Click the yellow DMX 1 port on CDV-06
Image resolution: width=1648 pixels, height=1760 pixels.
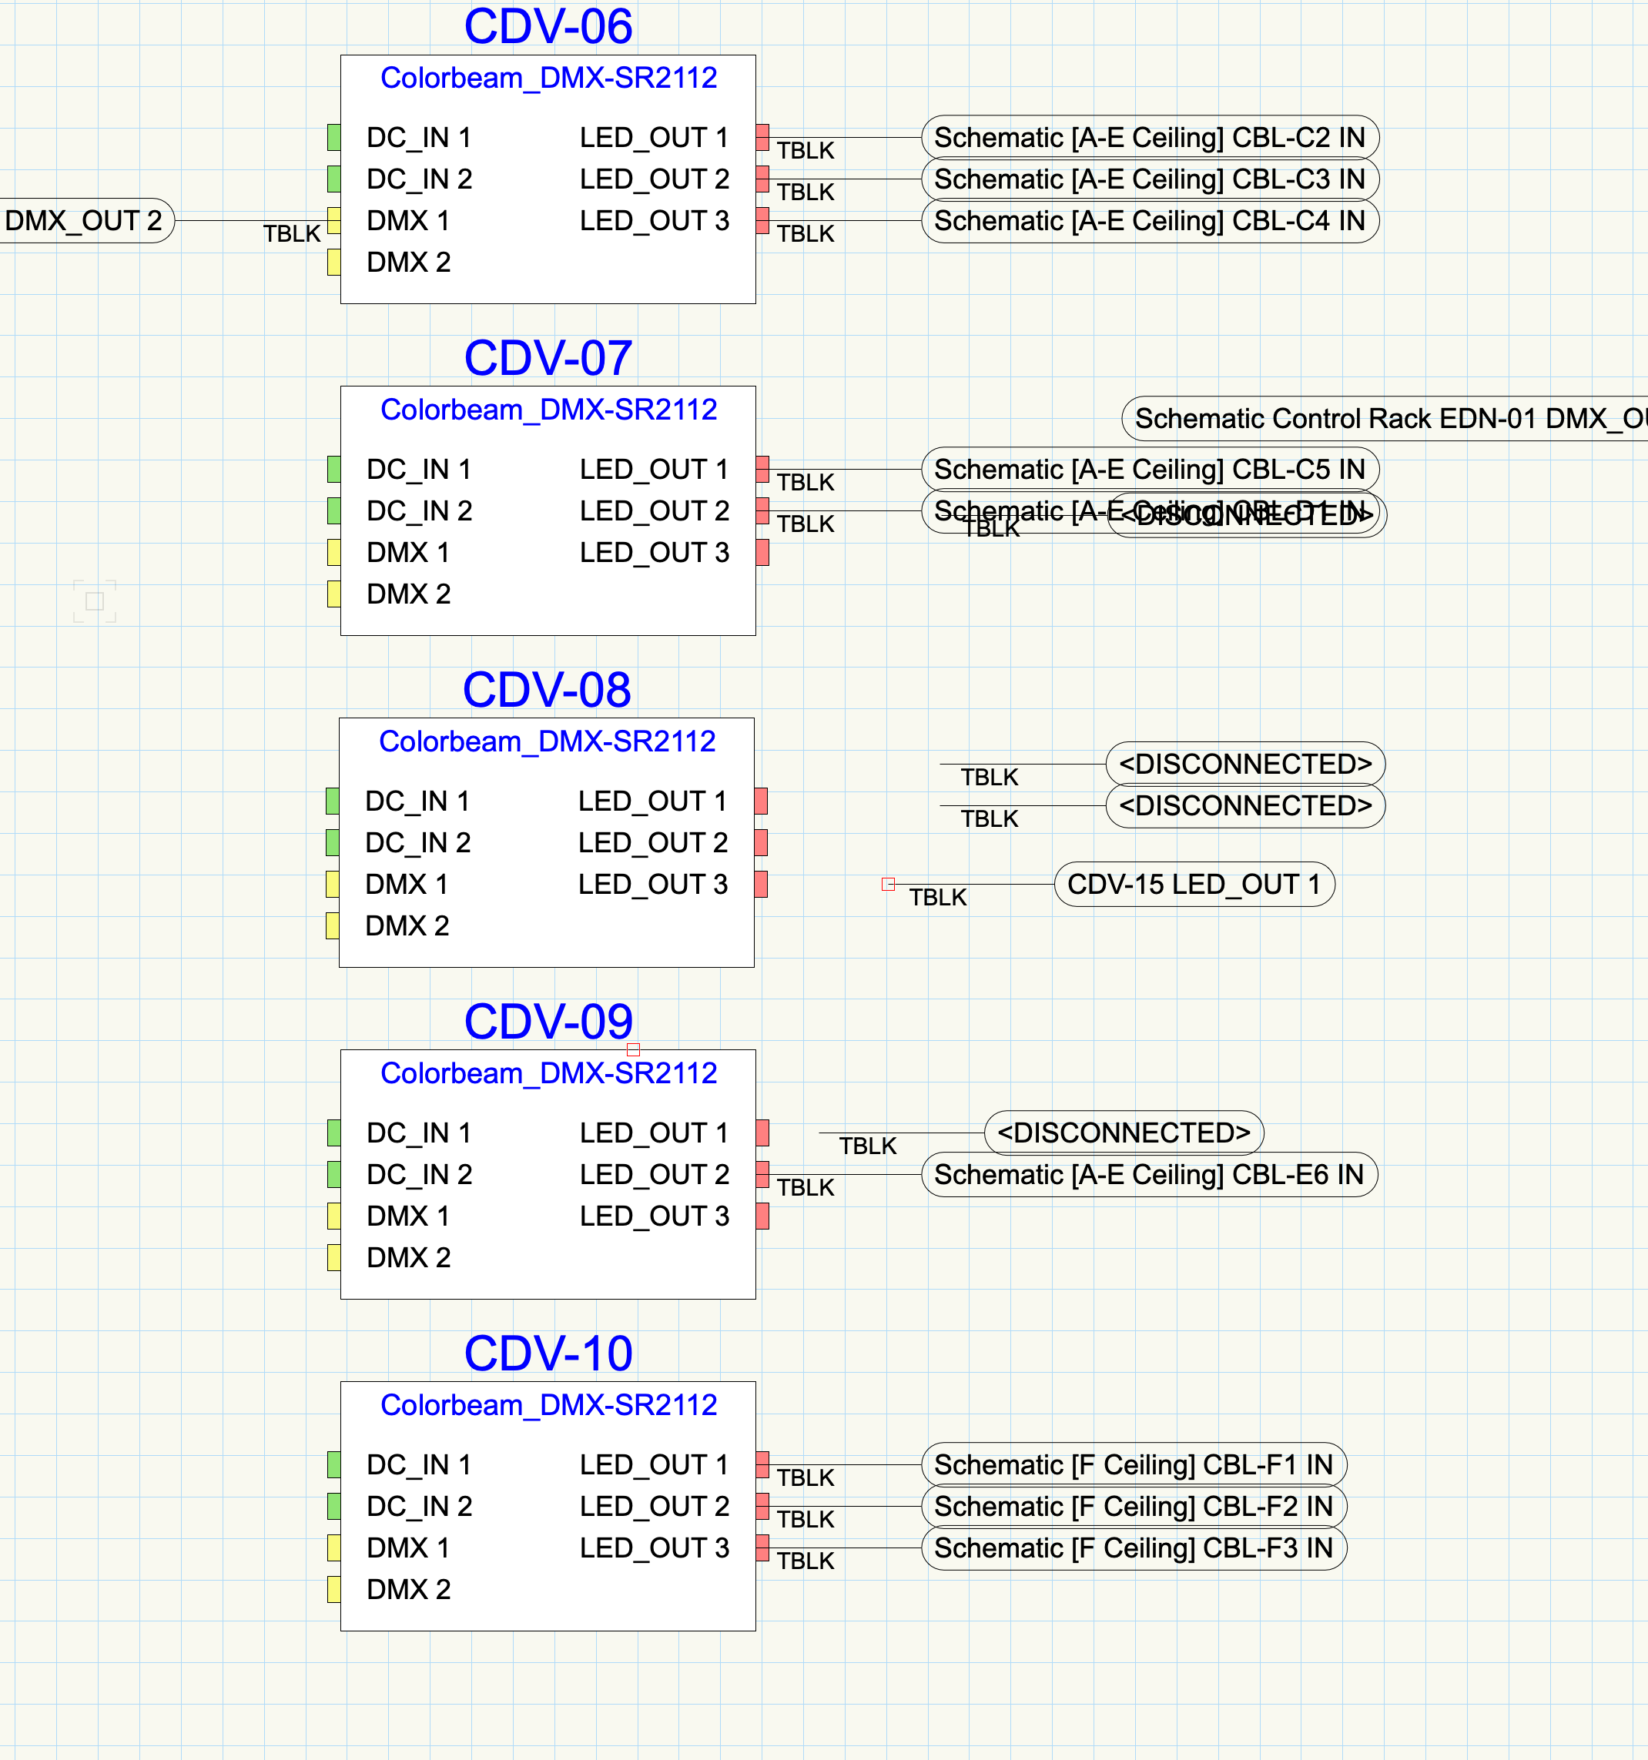[334, 220]
